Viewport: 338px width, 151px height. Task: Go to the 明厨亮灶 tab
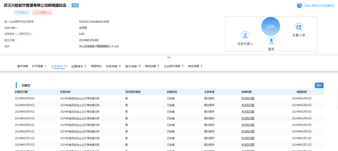click(x=96, y=66)
